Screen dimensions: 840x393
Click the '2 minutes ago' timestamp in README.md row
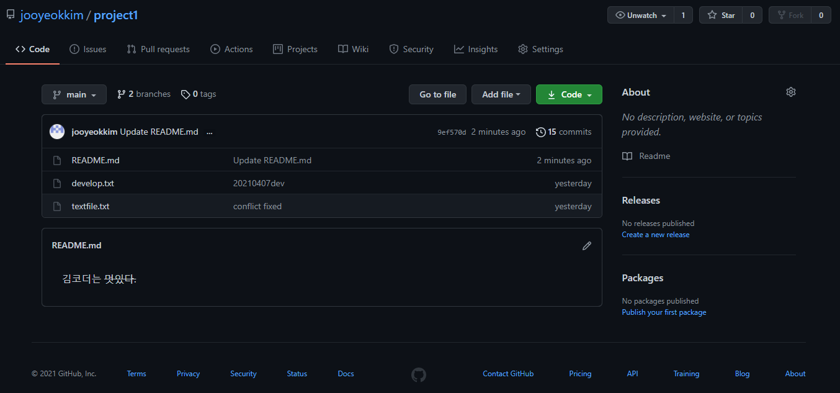(x=564, y=160)
